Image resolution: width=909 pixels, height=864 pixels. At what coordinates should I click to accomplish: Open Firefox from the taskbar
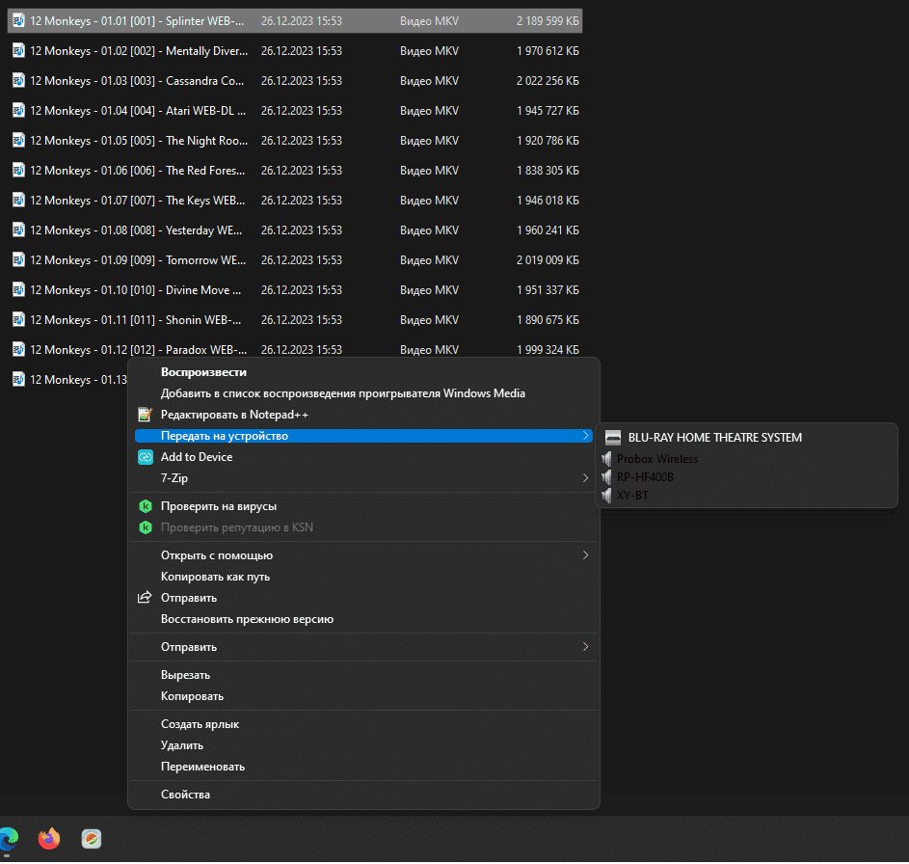pos(49,839)
